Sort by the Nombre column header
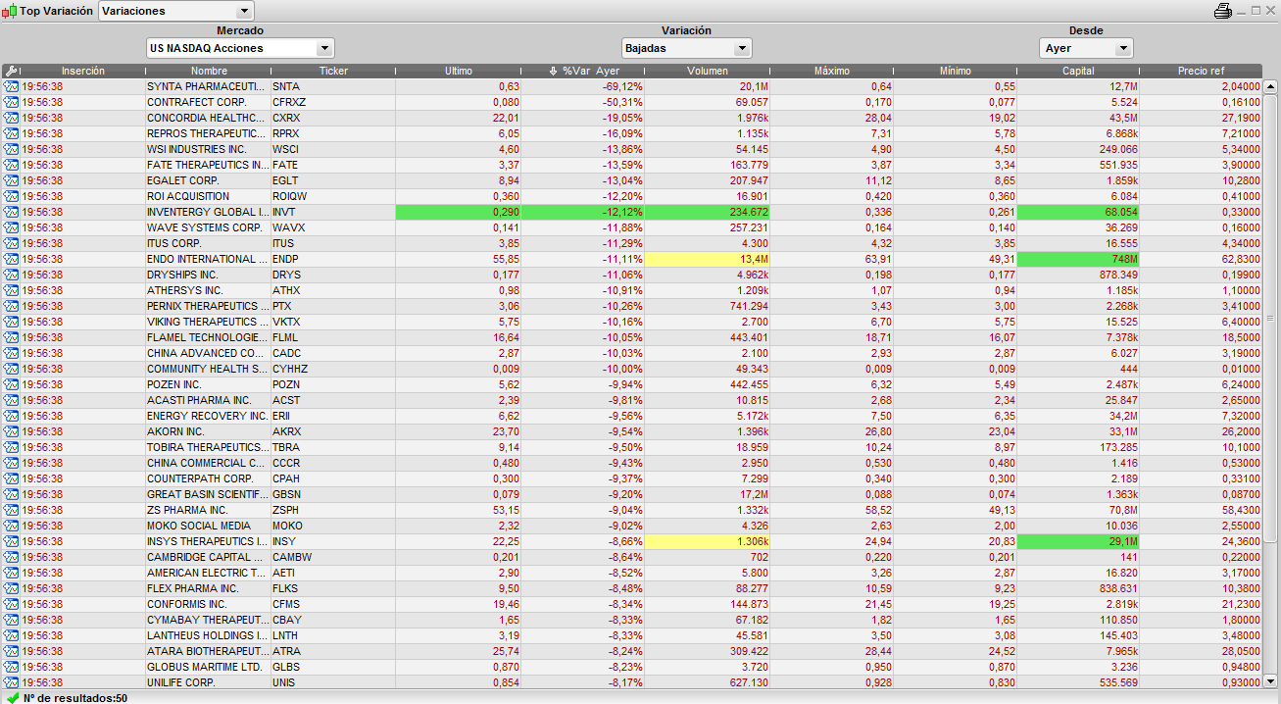Viewport: 1281px width, 704px height. [209, 71]
